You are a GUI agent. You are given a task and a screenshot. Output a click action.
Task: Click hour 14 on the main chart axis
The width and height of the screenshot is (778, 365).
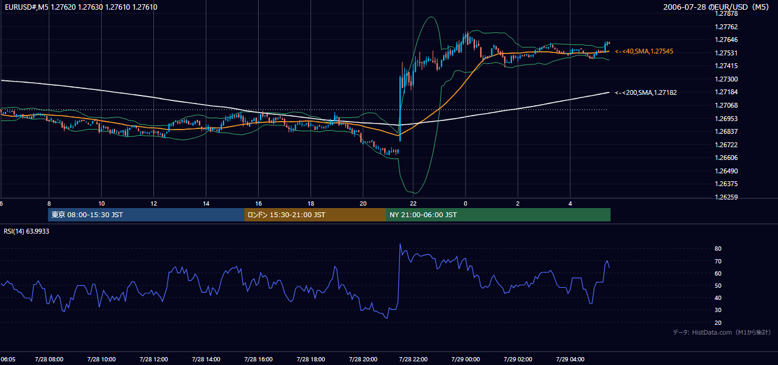206,203
